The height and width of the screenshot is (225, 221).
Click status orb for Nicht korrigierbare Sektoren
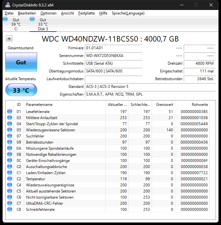pyautogui.click(x=10, y=197)
